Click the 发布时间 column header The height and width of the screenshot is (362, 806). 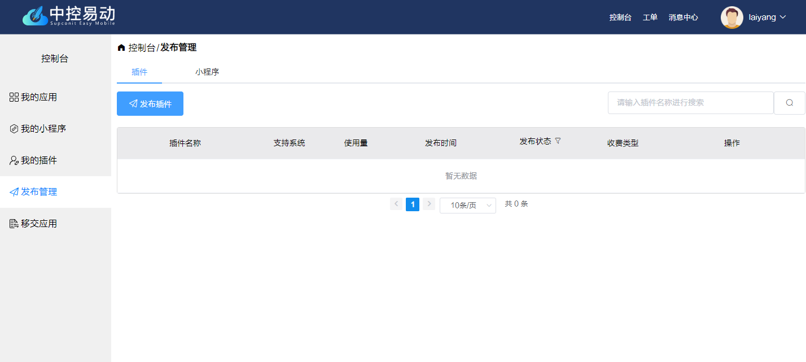(441, 143)
